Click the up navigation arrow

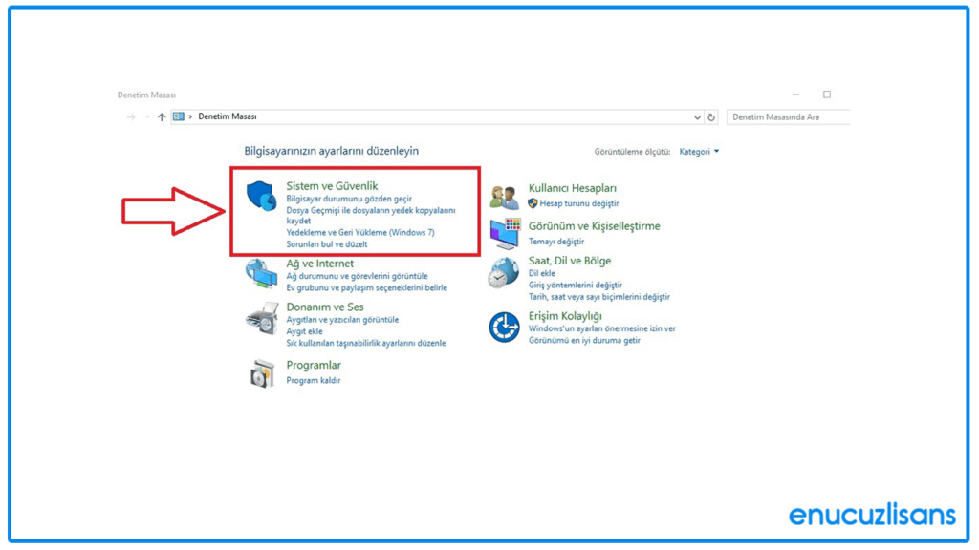(x=162, y=116)
